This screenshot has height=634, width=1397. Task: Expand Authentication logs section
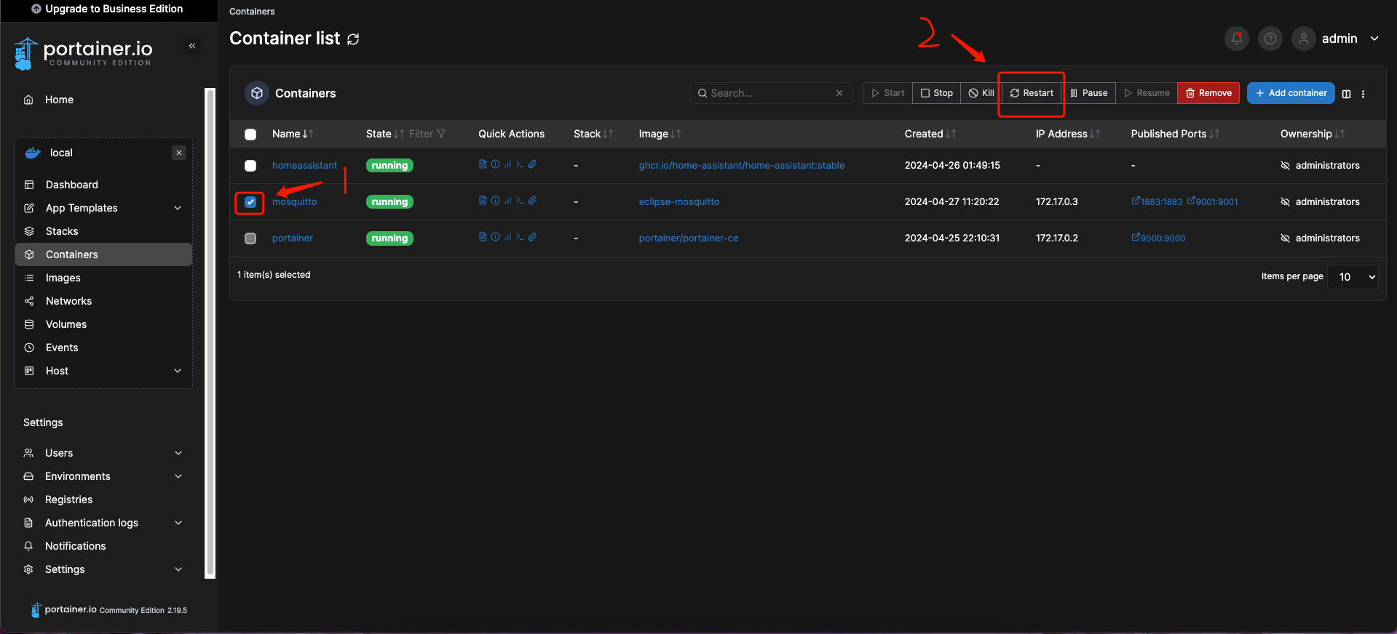(178, 523)
